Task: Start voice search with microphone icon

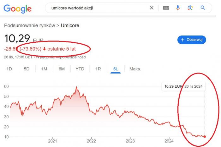Action: click(178, 8)
